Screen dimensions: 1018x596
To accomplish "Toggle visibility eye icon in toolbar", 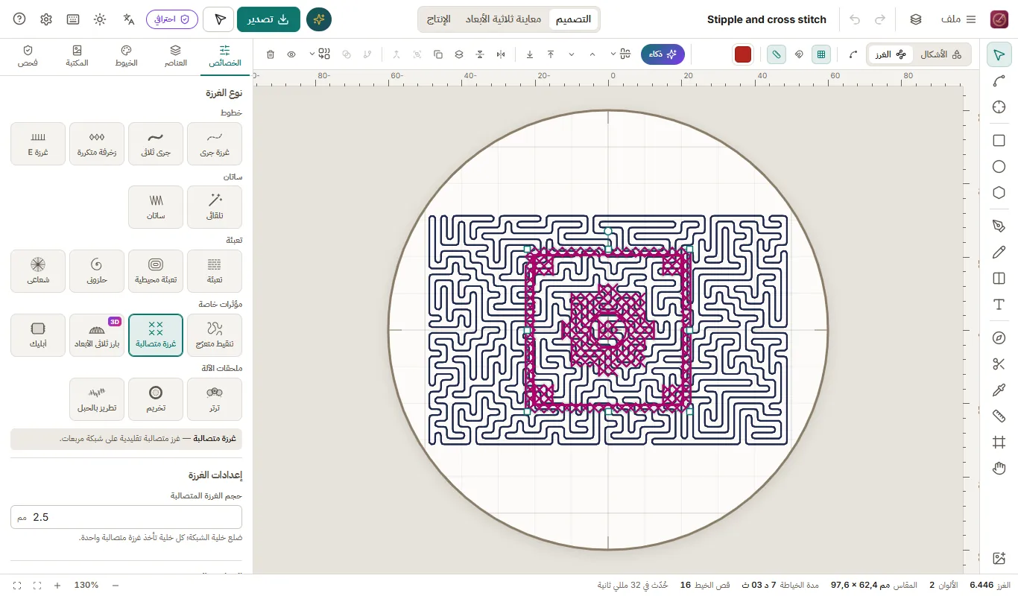I will click(x=291, y=54).
